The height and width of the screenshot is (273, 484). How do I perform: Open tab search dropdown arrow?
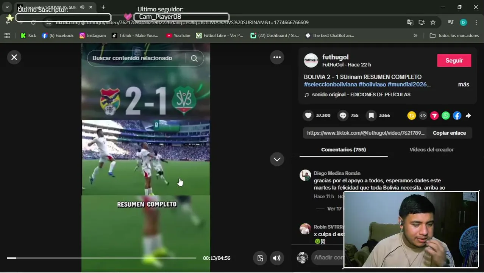pos(7,7)
